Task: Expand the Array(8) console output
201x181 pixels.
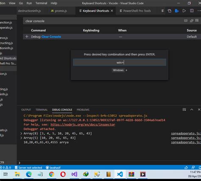Action: pyautogui.click(x=21, y=133)
